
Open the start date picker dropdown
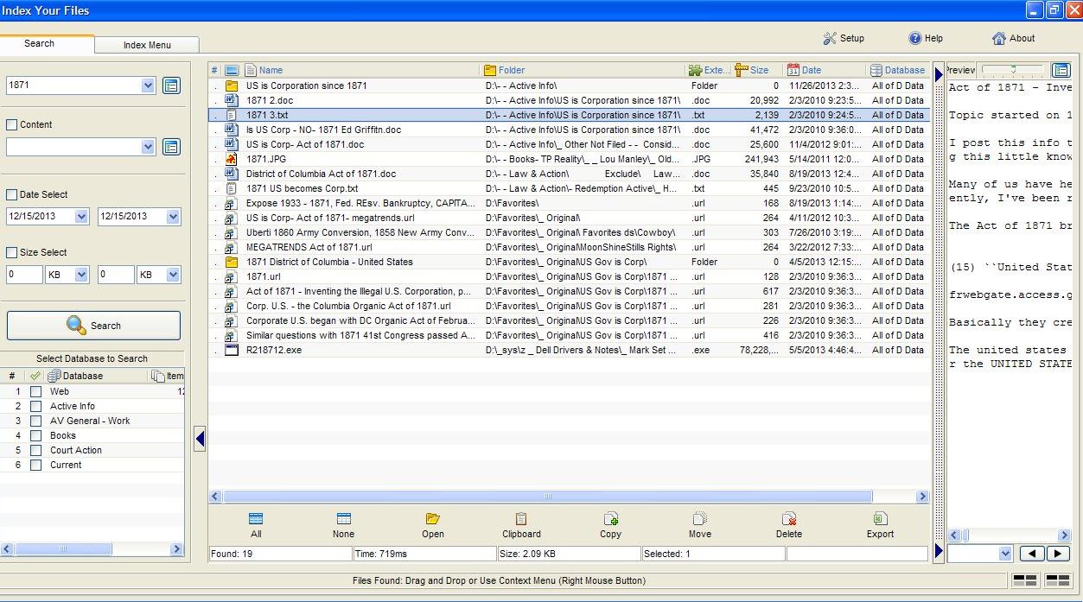pos(81,216)
